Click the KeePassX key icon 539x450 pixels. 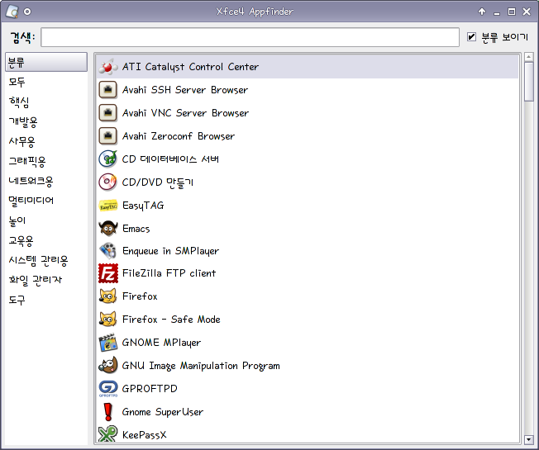tap(108, 433)
